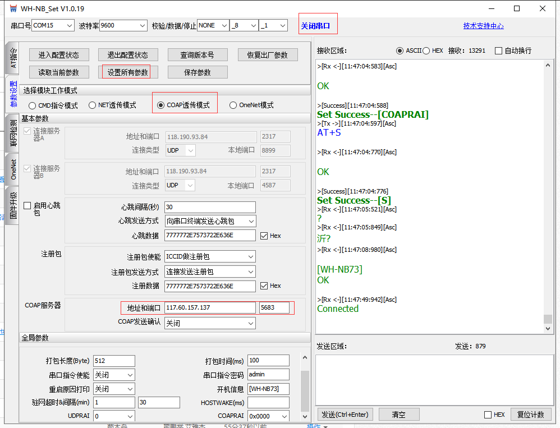This screenshot has height=428, width=560.
Task: Click 全局参数 panel scroll down arrow
Action: pos(305,416)
